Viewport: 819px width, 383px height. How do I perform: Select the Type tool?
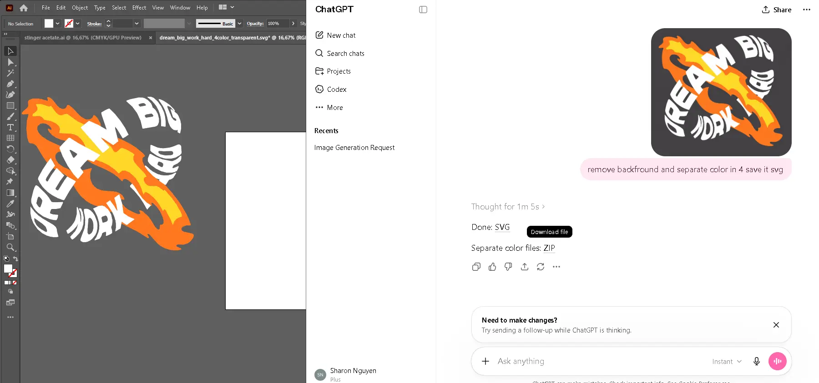pos(10,127)
